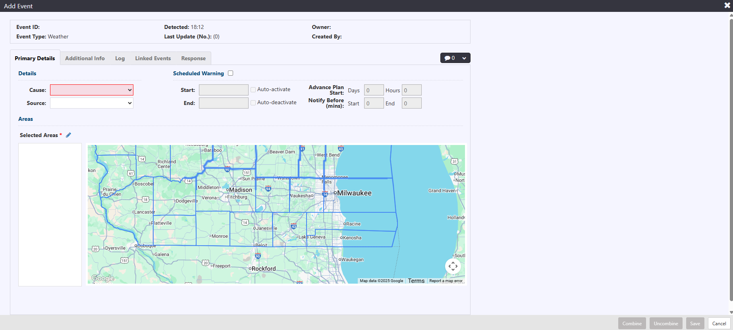
Task: Click Milwaukee on the map
Action: tap(354, 193)
